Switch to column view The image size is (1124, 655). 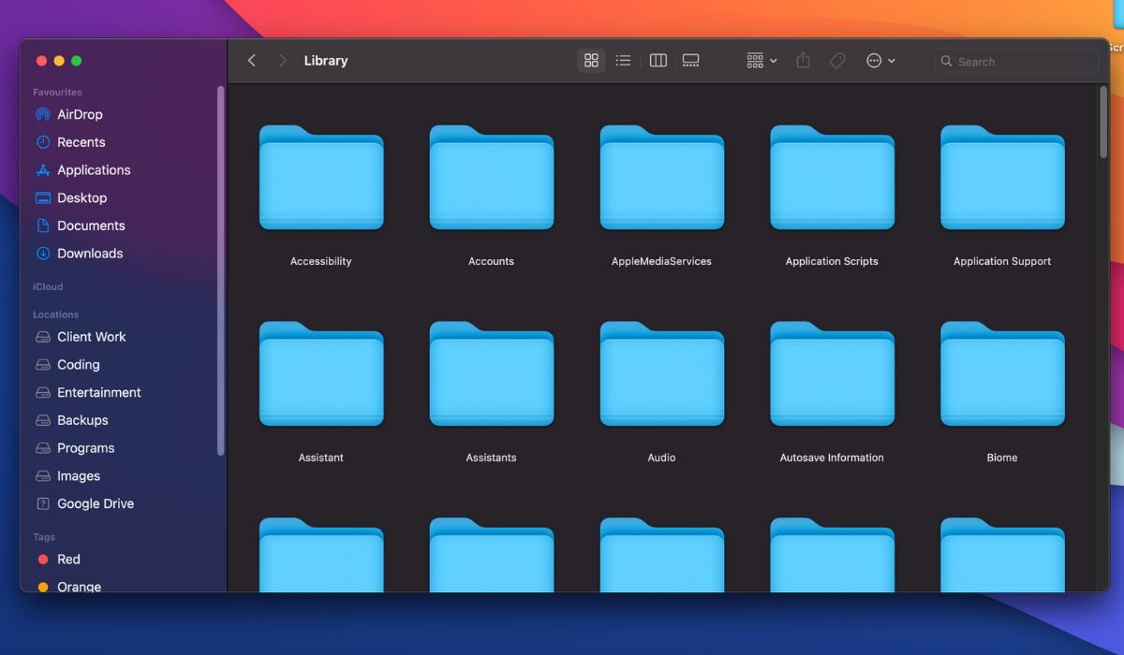[x=658, y=61]
